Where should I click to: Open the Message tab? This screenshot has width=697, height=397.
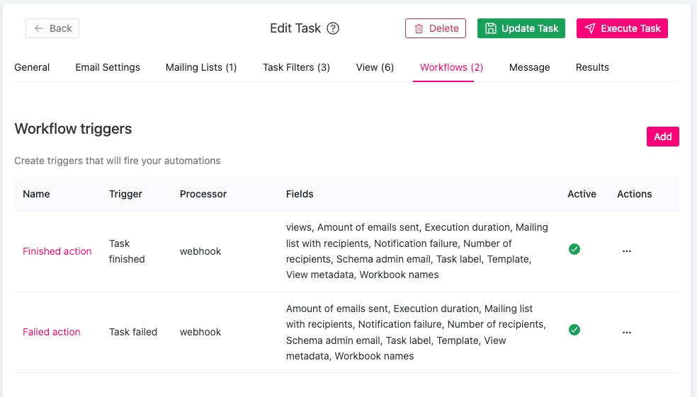[x=529, y=67]
